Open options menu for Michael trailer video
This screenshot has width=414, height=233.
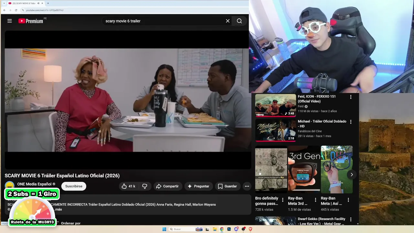(x=351, y=122)
